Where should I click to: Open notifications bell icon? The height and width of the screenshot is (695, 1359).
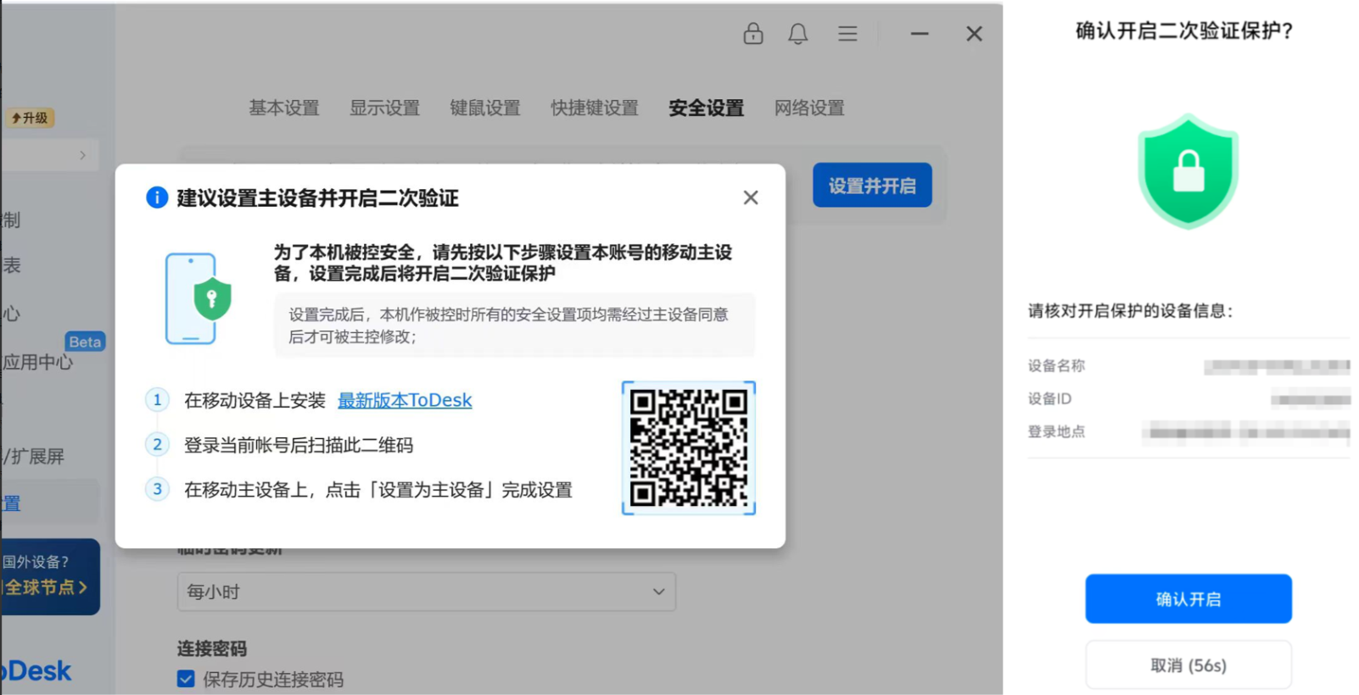coord(797,34)
